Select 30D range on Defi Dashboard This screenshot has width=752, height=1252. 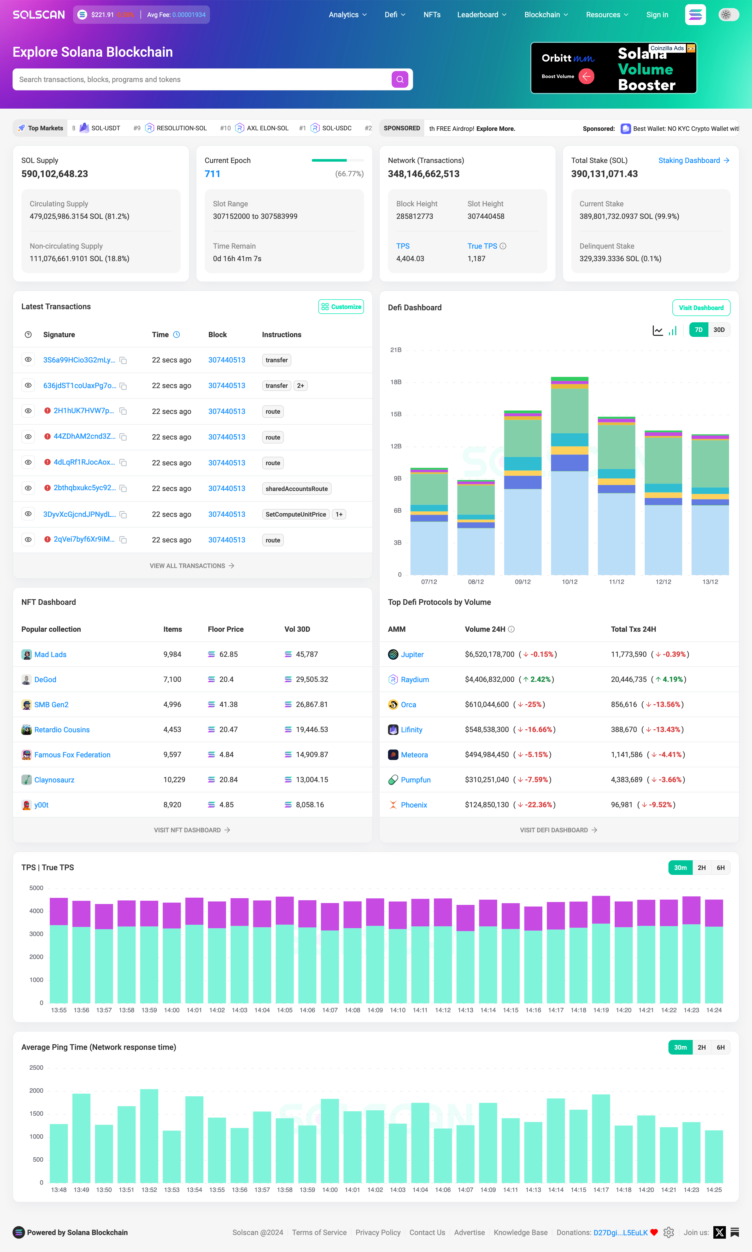[719, 330]
